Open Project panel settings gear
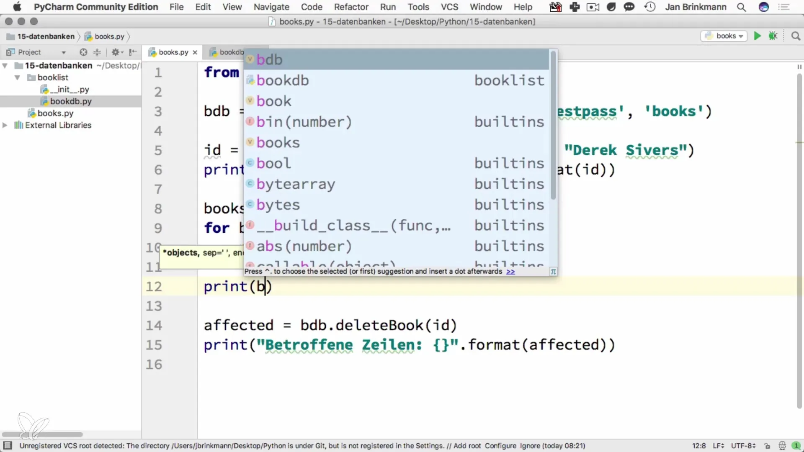Screen dimensions: 804x452 tap(116, 52)
